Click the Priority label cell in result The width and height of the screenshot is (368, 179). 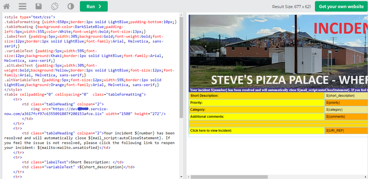(256, 102)
